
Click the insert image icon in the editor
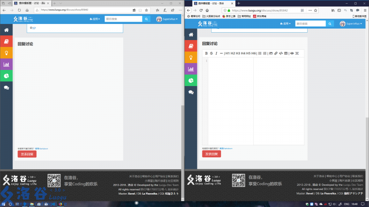click(271, 53)
